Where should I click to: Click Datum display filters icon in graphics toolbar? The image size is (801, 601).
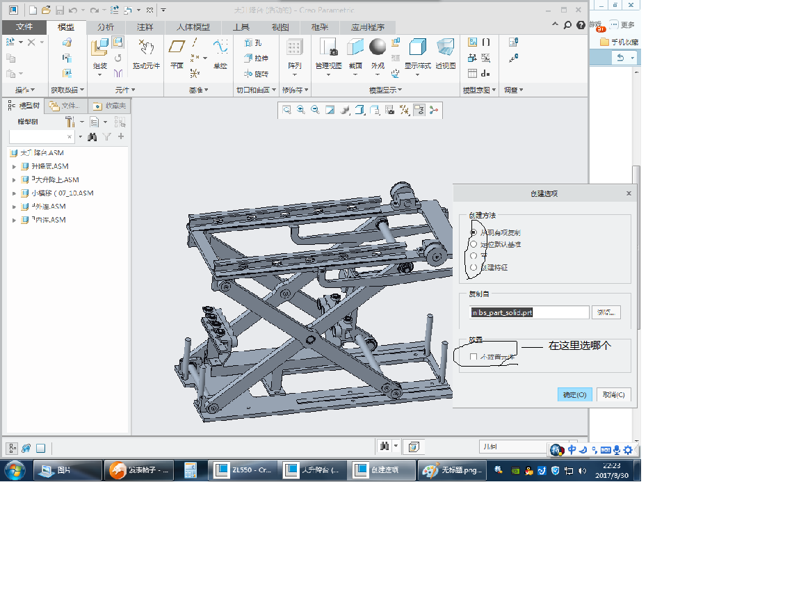[404, 110]
